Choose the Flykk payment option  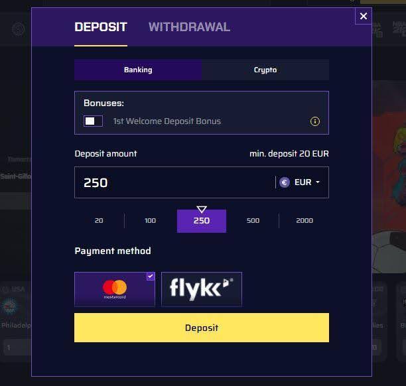(x=202, y=289)
